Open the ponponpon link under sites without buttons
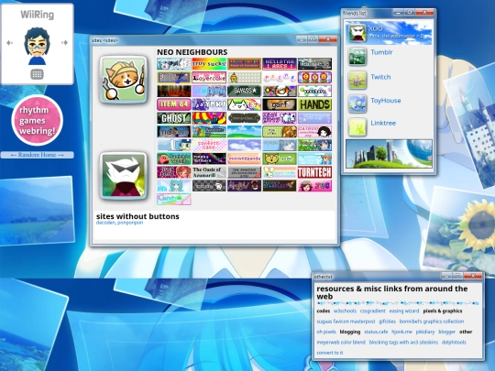495x371 pixels. pos(130,223)
